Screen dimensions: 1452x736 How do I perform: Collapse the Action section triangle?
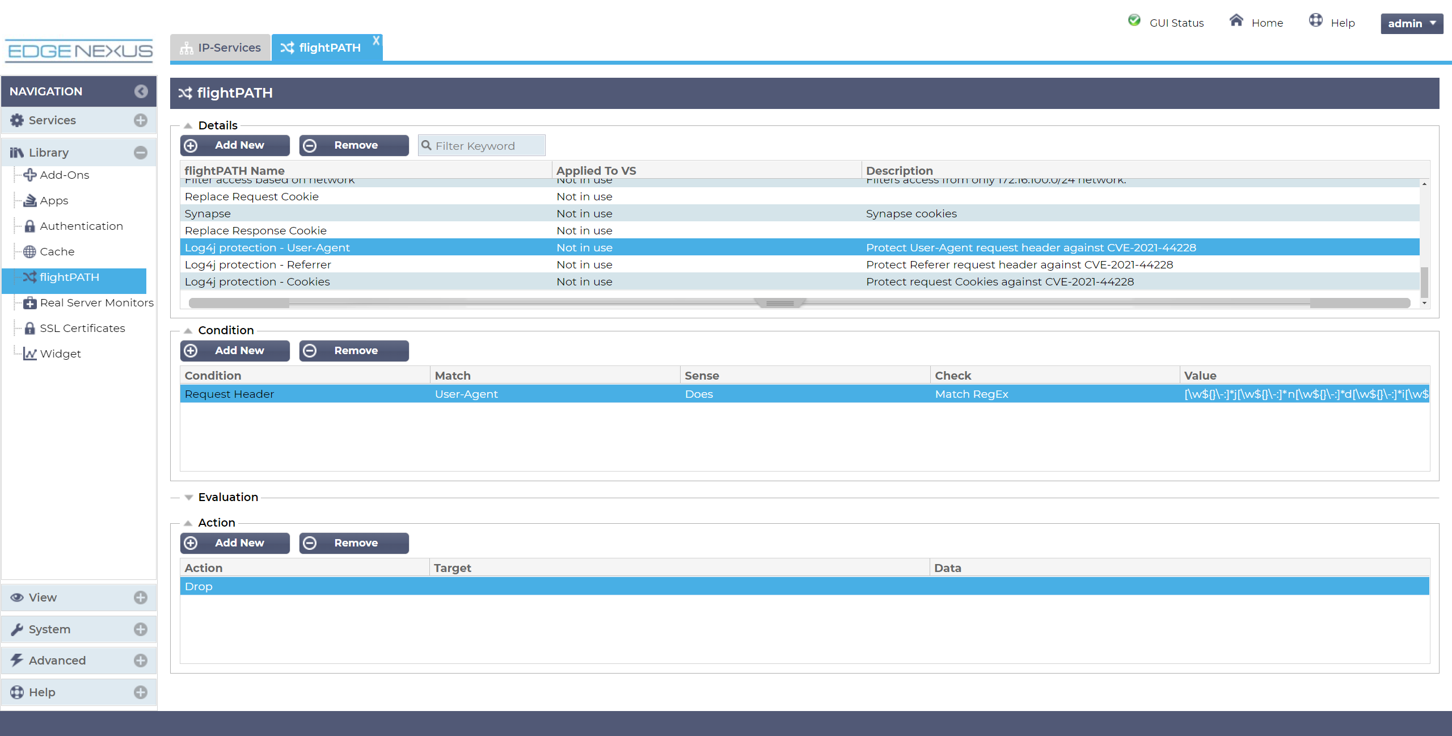188,523
